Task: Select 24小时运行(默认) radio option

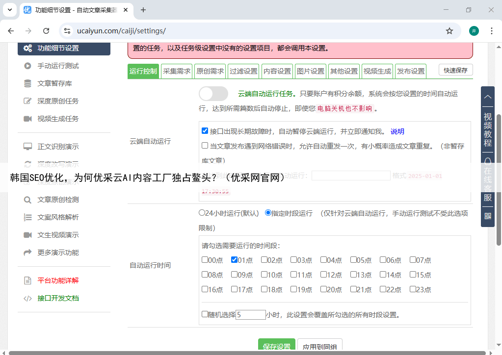Action: pyautogui.click(x=202, y=213)
